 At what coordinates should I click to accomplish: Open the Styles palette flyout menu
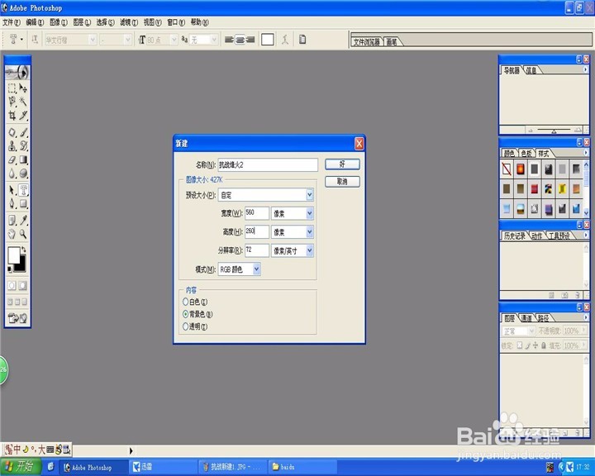coord(586,153)
